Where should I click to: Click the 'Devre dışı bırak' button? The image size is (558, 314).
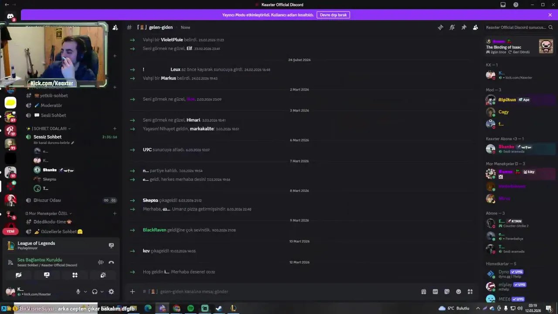(333, 15)
